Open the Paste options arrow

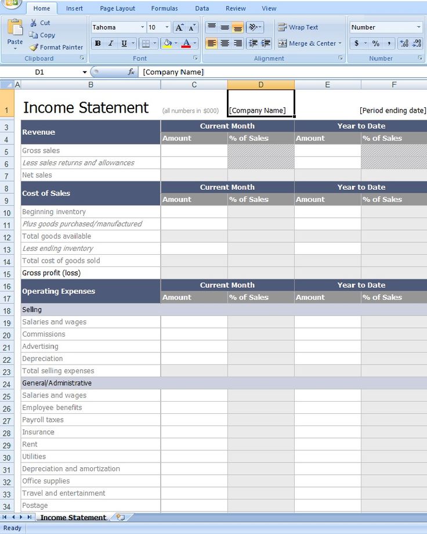tap(15, 49)
